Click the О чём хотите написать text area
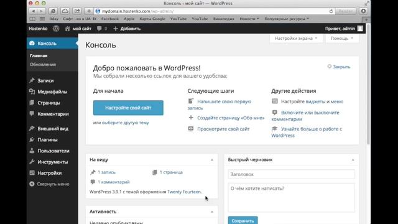Screen dimensions: 398x224 (x=292, y=198)
